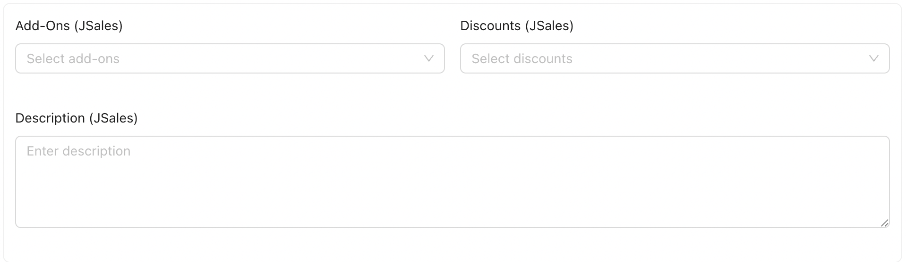Click the "Select discounts" placeholder text
This screenshot has height=262, width=906.
(x=521, y=58)
